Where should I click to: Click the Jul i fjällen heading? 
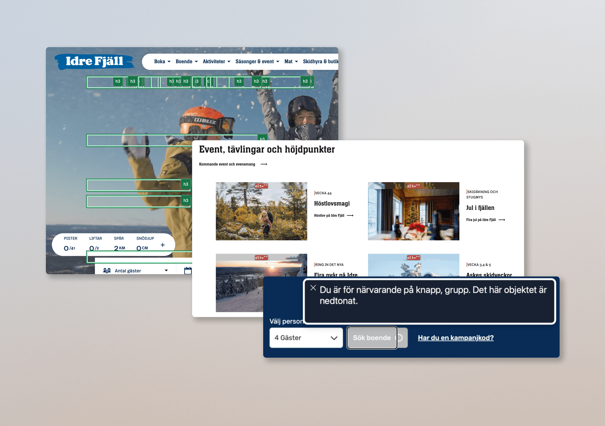480,208
